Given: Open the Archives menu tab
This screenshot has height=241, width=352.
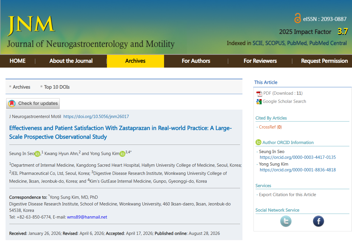Looking at the screenshot, I should pyautogui.click(x=135, y=61).
